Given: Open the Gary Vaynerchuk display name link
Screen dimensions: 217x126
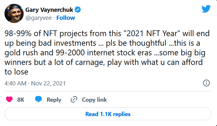Looking at the screenshot, I should point(49,10).
